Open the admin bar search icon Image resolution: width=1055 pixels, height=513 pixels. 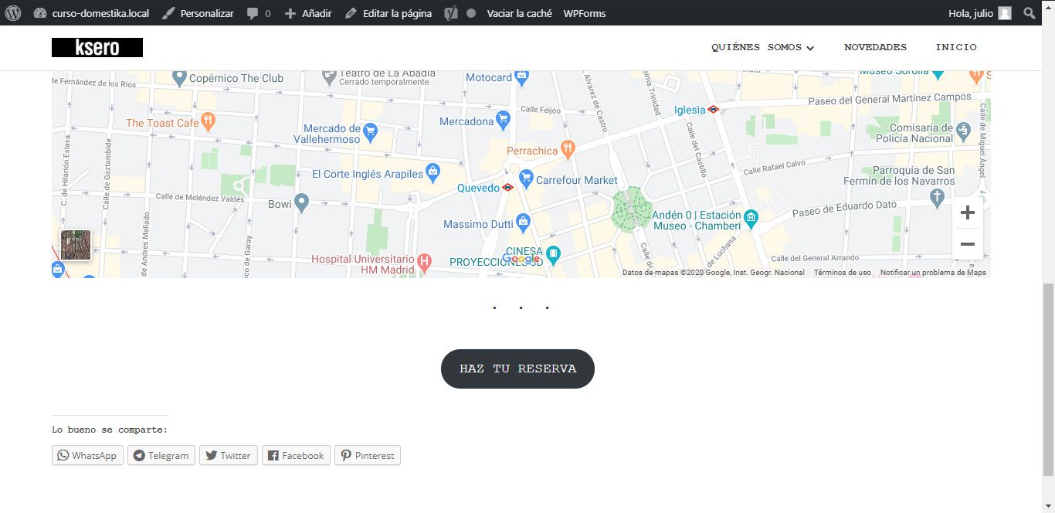click(1030, 13)
